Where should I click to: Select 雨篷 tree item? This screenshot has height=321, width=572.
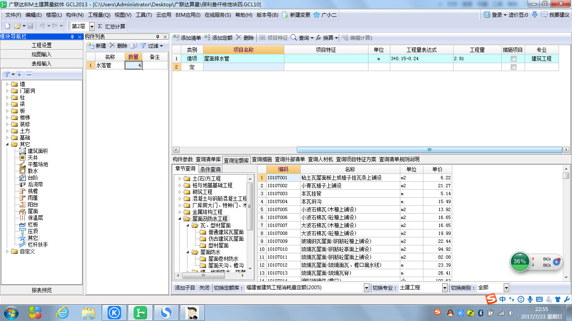click(x=33, y=198)
